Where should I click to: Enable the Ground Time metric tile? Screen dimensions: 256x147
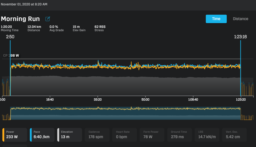(x=180, y=135)
